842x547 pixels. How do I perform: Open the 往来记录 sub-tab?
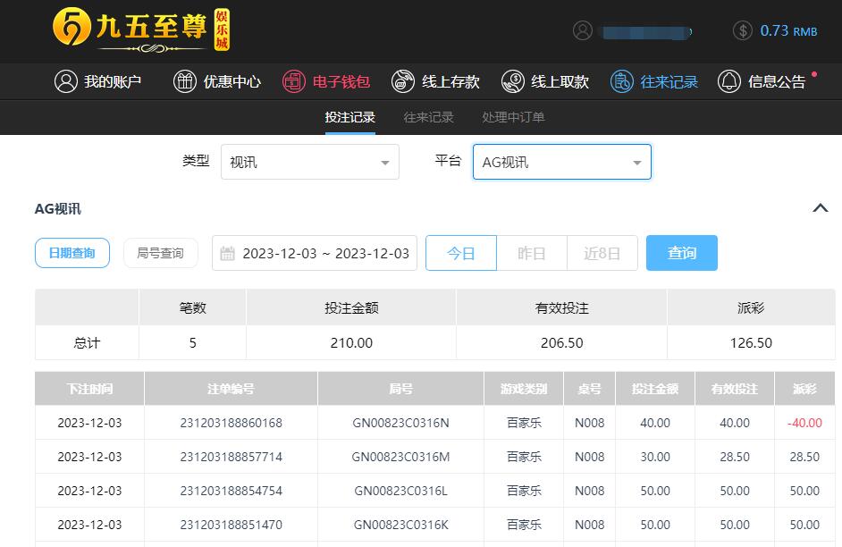428,117
